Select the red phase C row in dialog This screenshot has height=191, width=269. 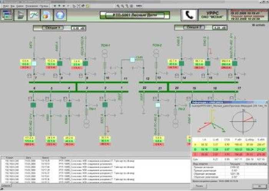(x=229, y=155)
